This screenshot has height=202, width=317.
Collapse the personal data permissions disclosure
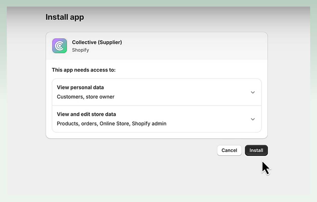pyautogui.click(x=253, y=92)
